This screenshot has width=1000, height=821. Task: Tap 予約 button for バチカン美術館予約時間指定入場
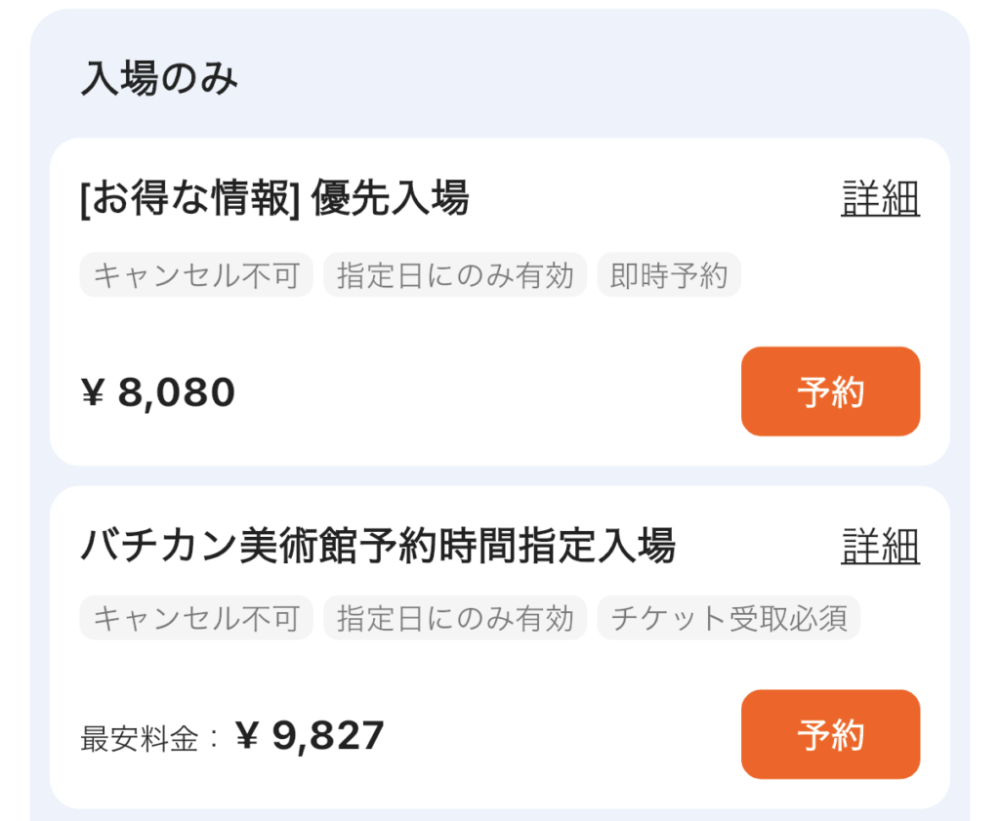tap(829, 734)
